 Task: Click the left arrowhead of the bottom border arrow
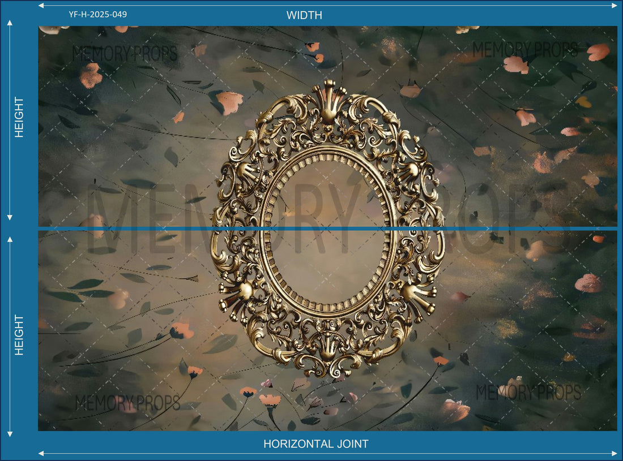41,453
